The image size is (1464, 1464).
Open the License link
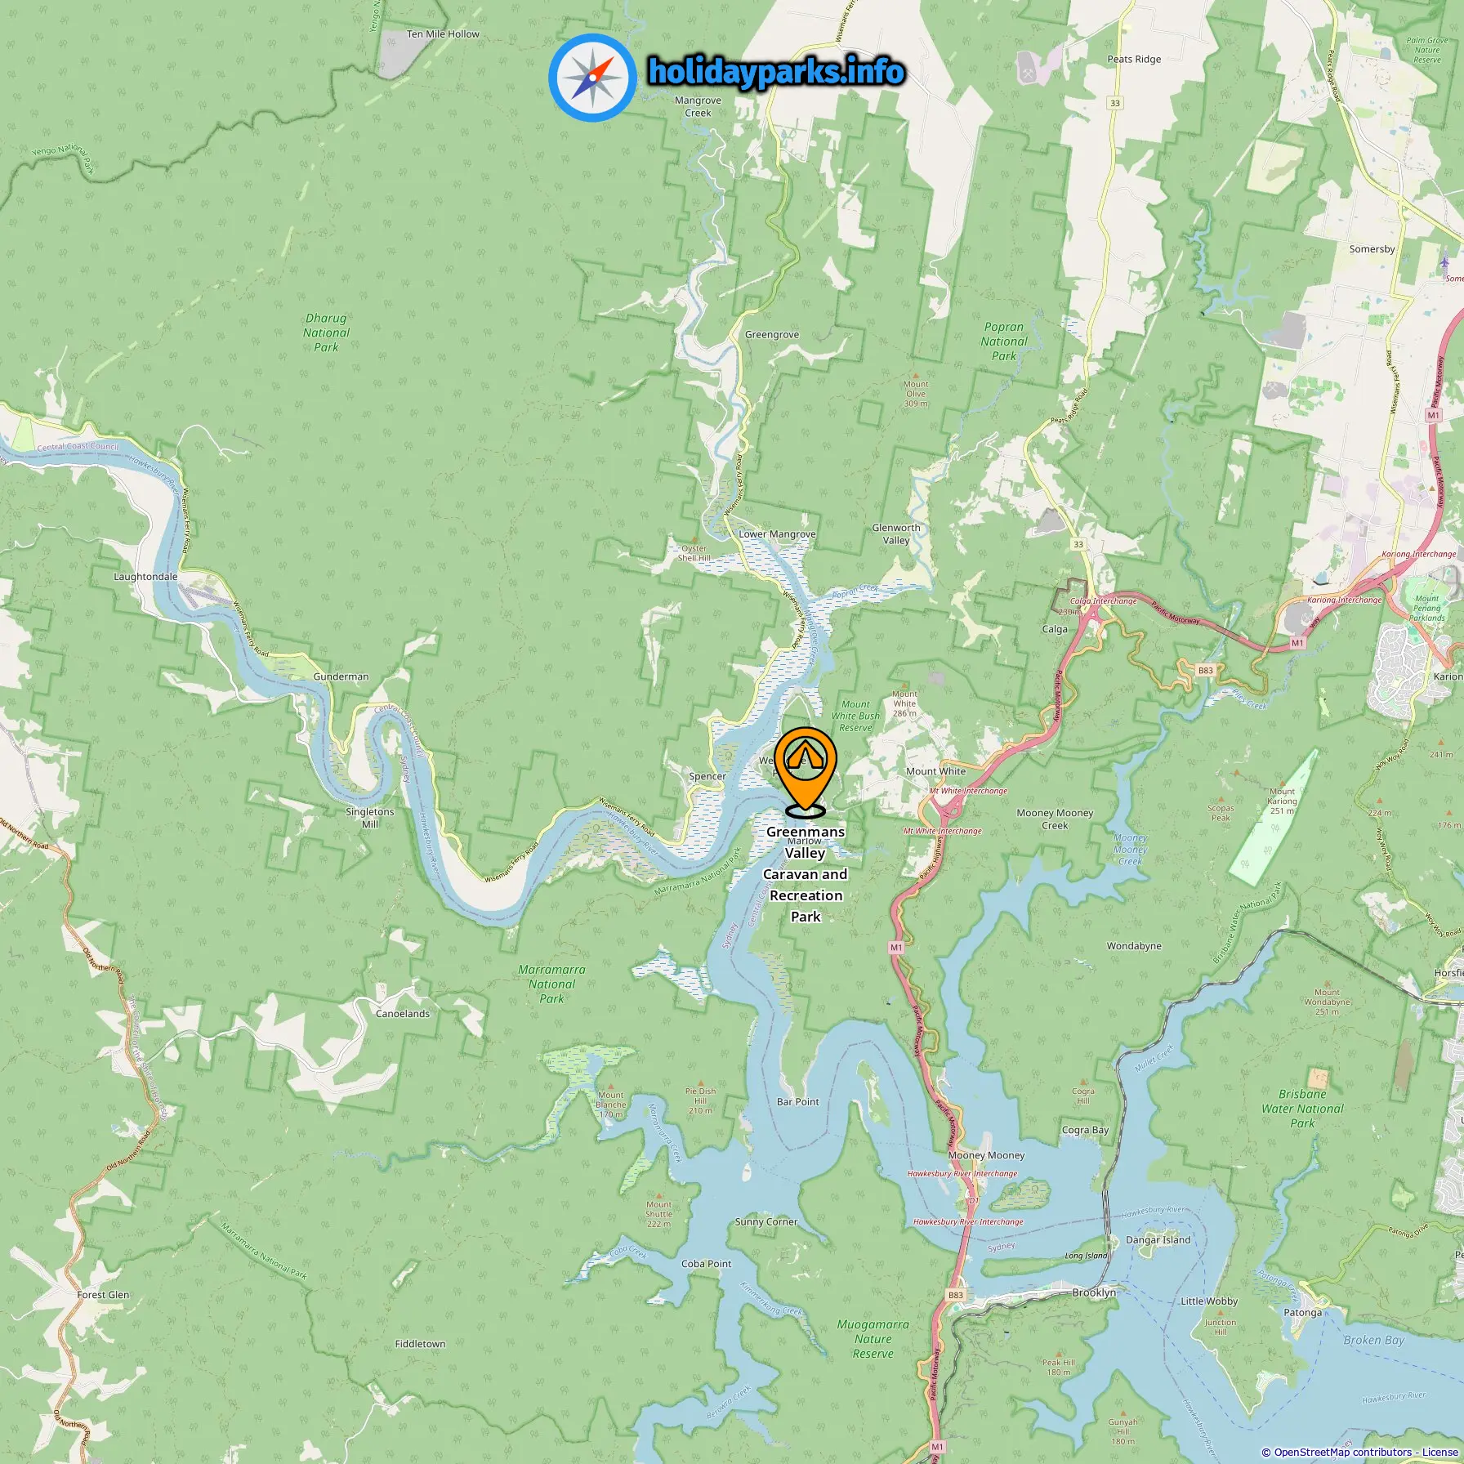(1439, 1452)
